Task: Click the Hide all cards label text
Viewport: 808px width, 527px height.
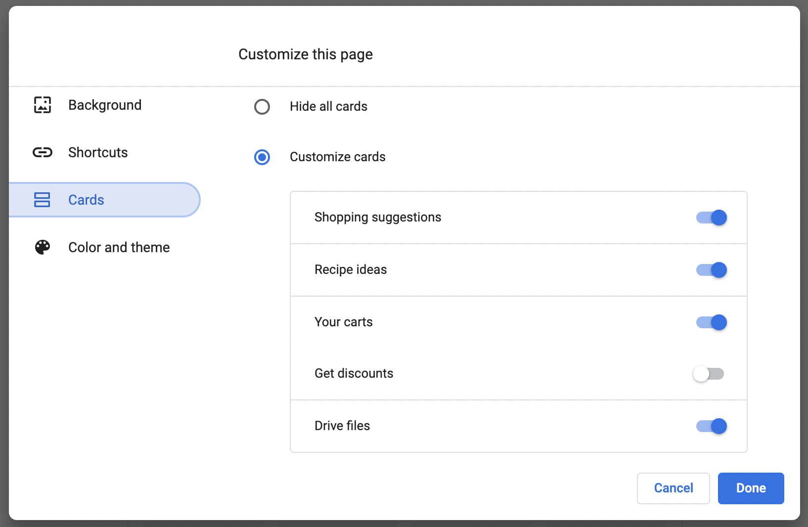Action: click(x=328, y=106)
